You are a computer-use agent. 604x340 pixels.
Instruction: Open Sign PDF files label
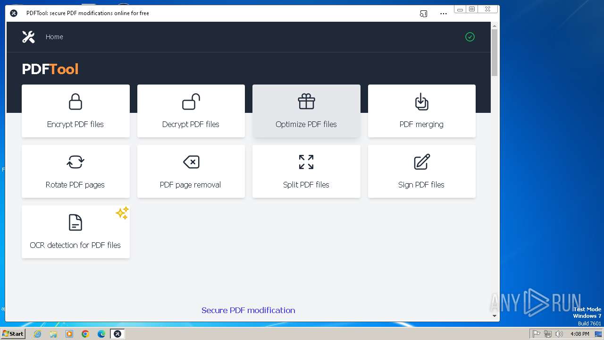(x=421, y=185)
